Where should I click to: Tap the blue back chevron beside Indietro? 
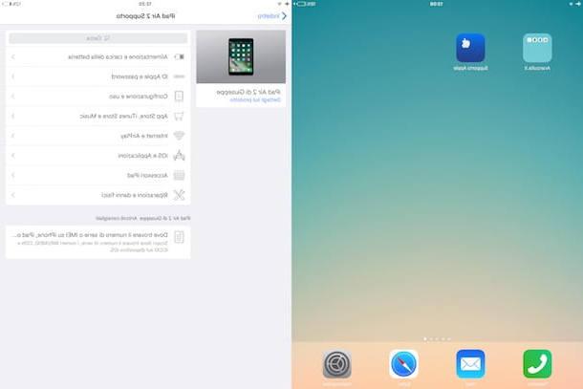pos(284,16)
